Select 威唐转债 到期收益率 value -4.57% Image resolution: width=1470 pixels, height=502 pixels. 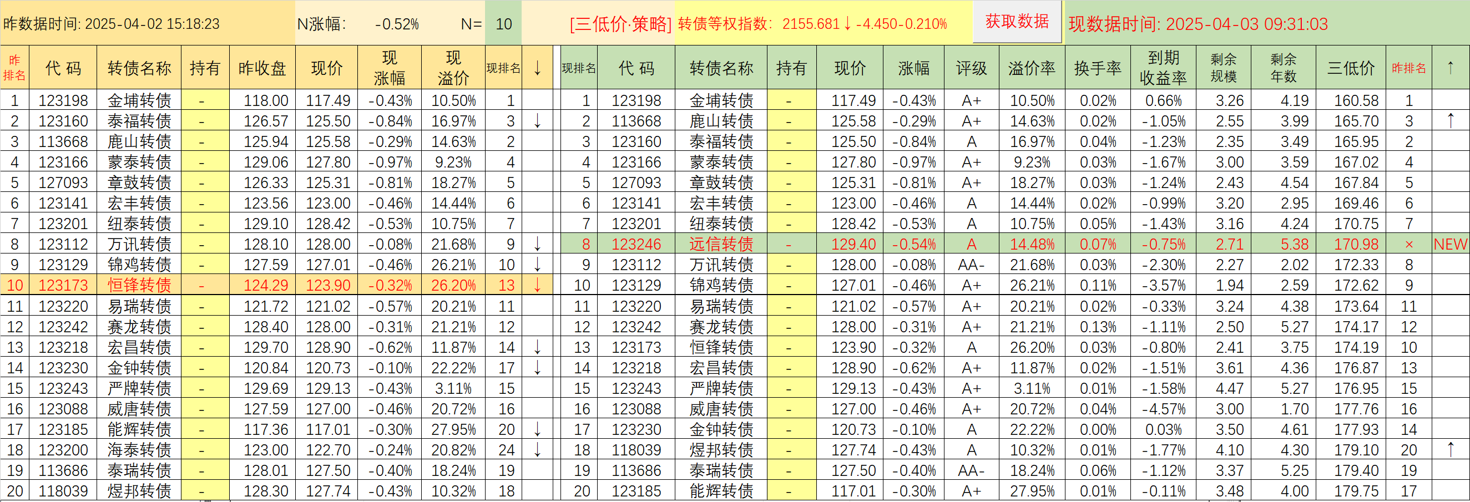1164,409
